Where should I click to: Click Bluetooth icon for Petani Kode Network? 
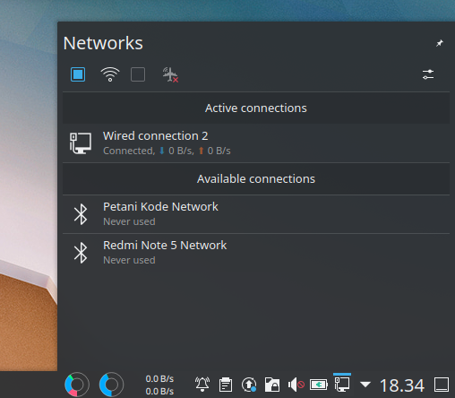(x=81, y=214)
